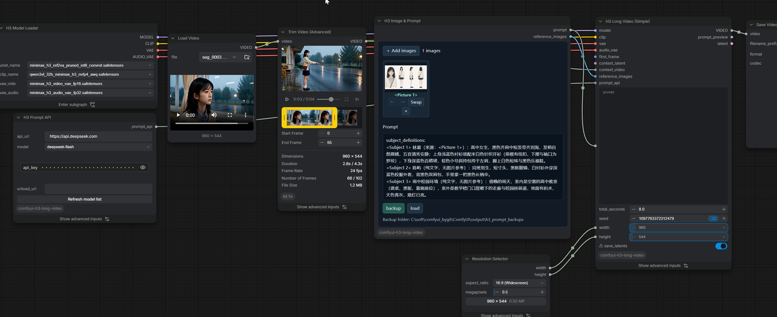The height and width of the screenshot is (317, 777).
Task: Increase megapixels with plus
Action: [x=542, y=292]
